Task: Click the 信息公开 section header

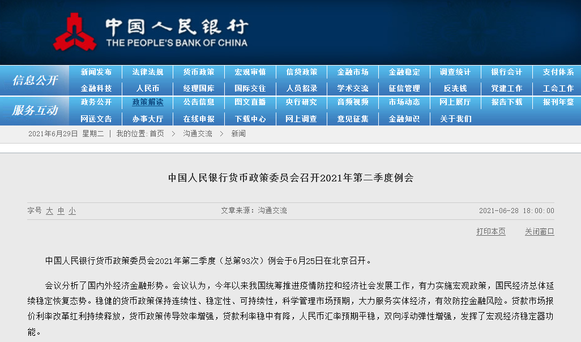Action: [x=35, y=80]
